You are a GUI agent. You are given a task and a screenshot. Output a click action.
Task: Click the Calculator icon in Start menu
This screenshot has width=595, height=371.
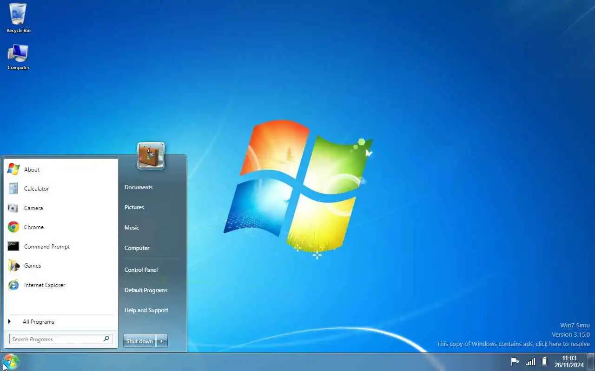click(x=13, y=189)
